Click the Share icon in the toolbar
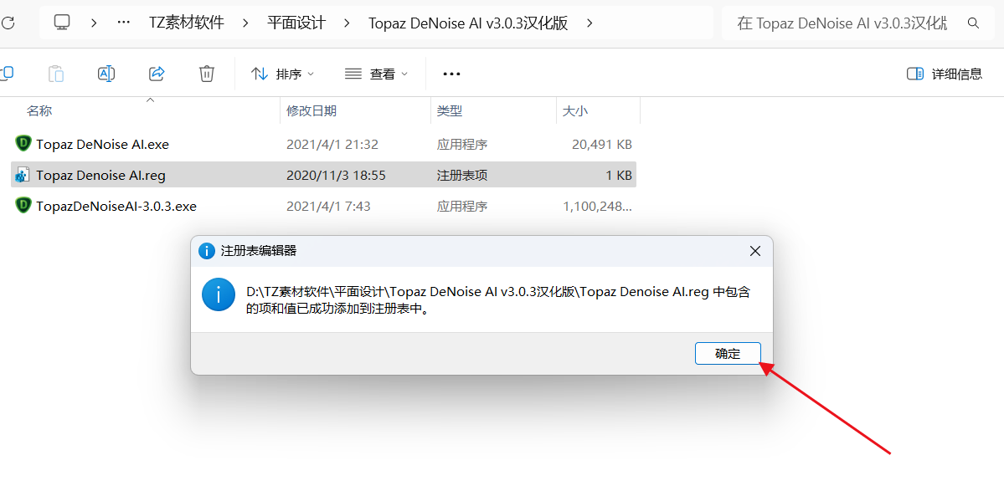This screenshot has width=1004, height=486. point(157,74)
